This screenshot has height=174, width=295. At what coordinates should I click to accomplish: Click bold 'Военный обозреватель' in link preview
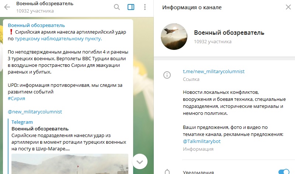coord(40,129)
